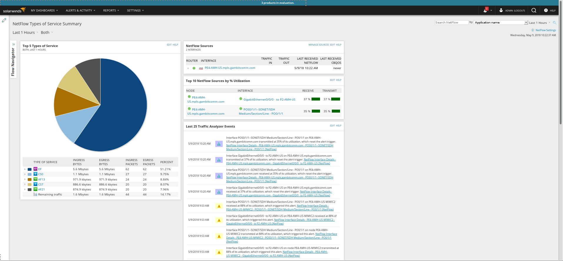Click the AF21 dark gray legend swatch
The height and width of the screenshot is (261, 563).
[29, 190]
